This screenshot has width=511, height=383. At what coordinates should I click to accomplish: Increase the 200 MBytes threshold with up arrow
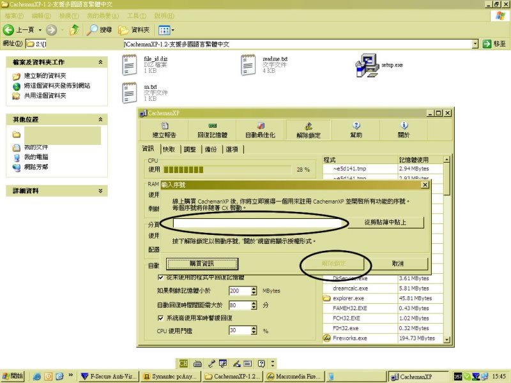pyautogui.click(x=254, y=289)
